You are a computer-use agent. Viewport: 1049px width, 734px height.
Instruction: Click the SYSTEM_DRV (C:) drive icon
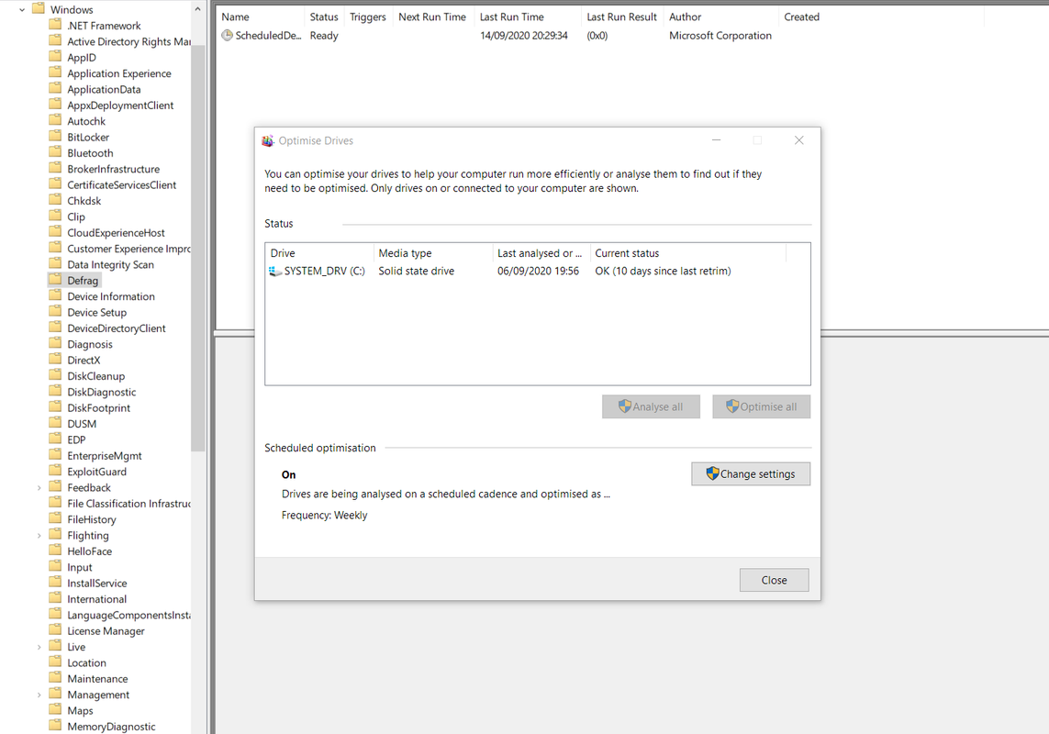click(x=275, y=271)
